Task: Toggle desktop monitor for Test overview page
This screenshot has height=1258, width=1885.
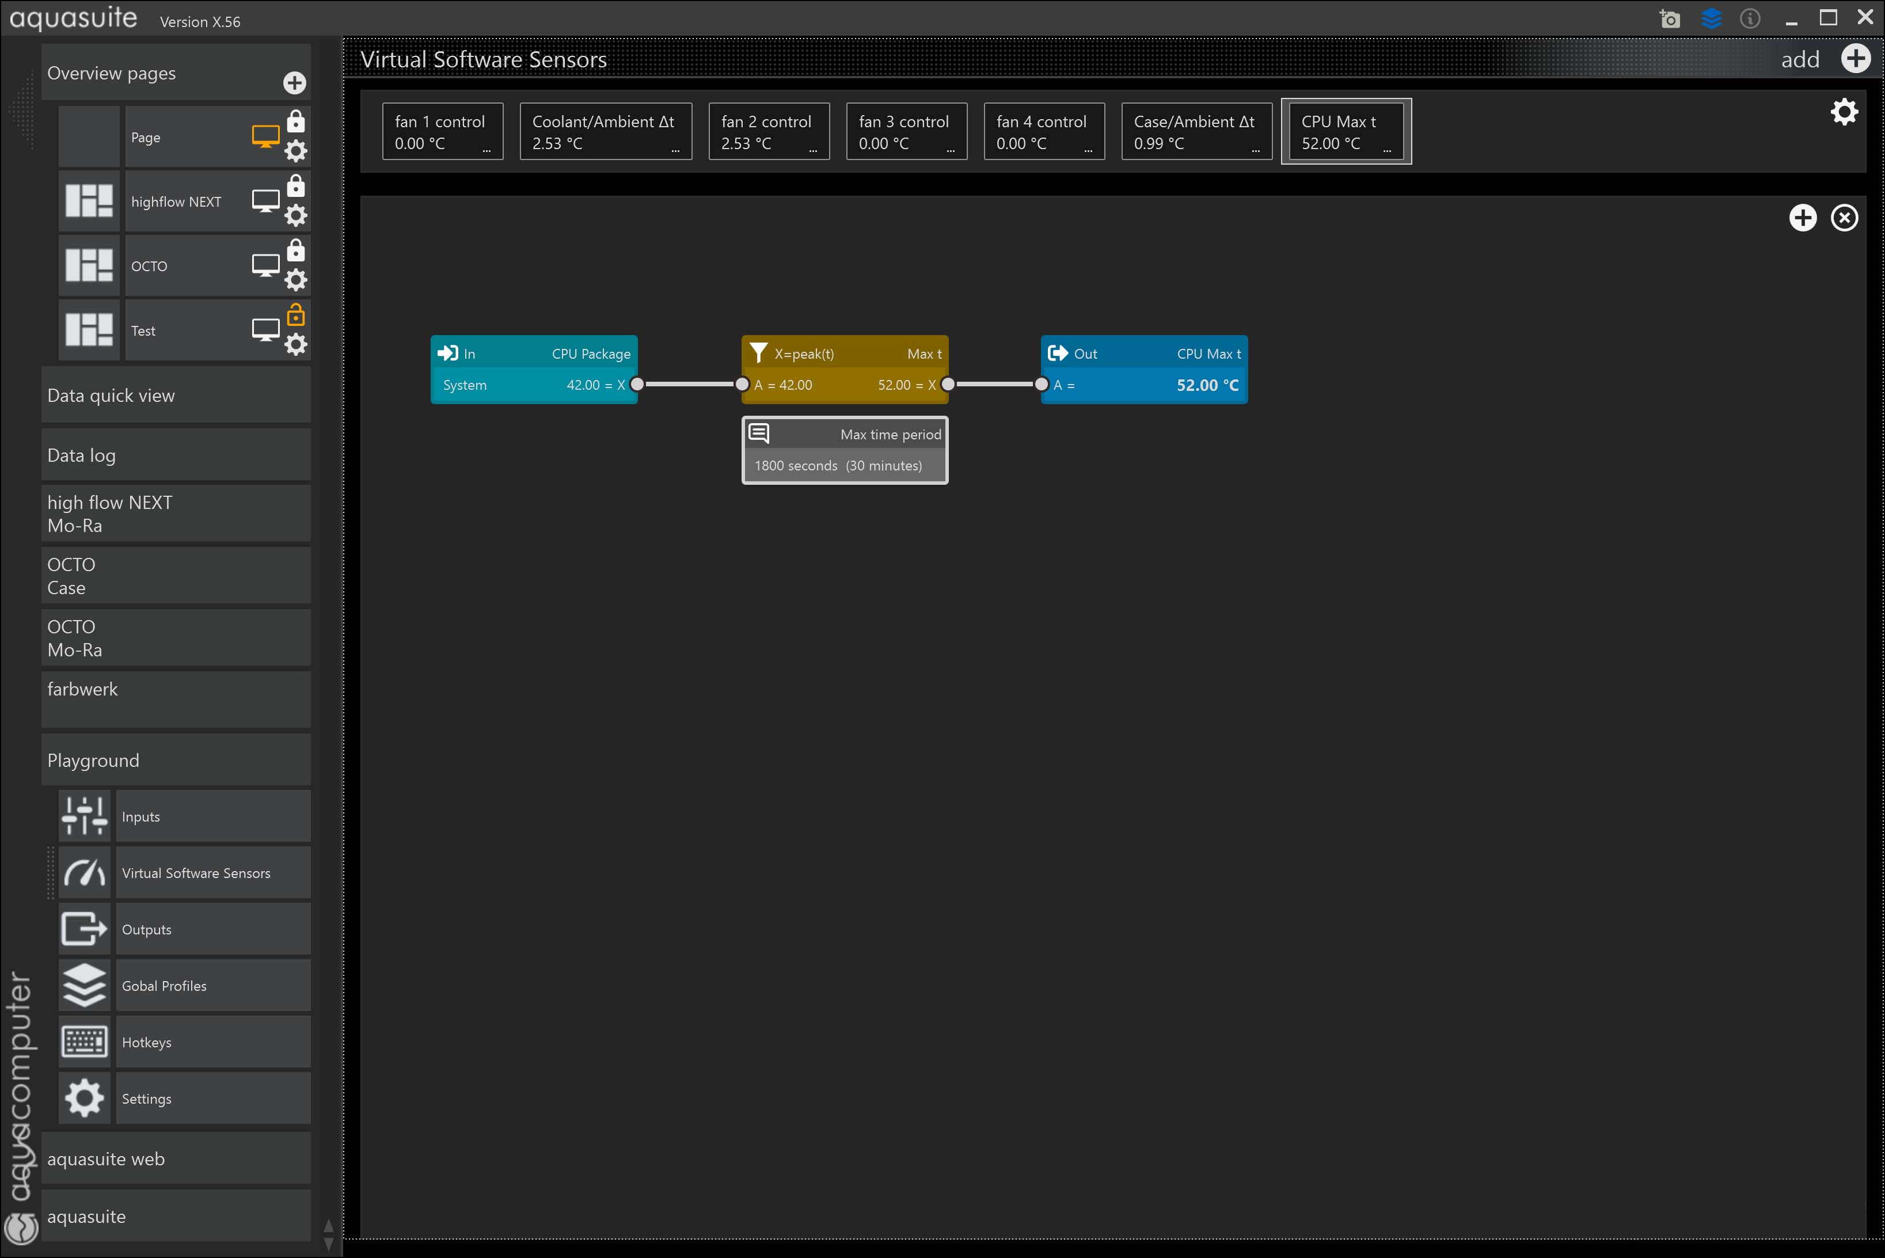Action: pos(265,330)
